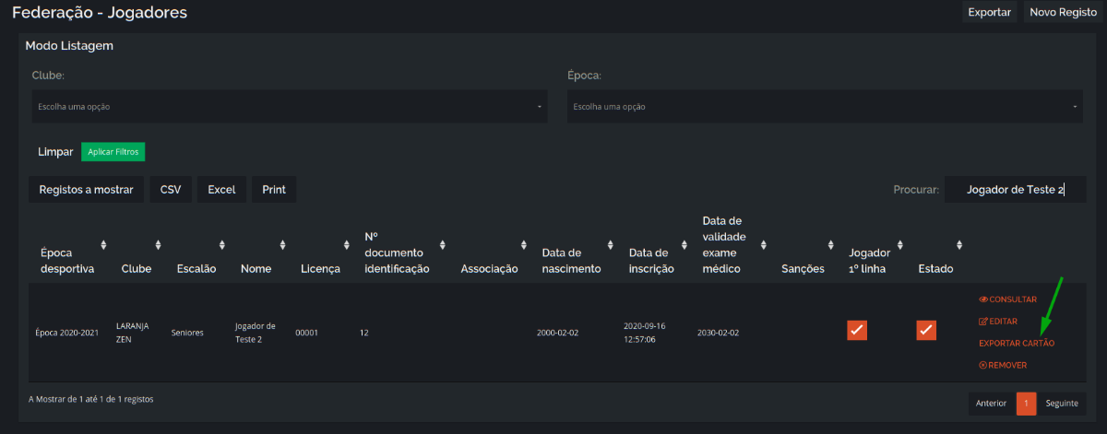Print the table listing
The image size is (1107, 434).
point(274,190)
